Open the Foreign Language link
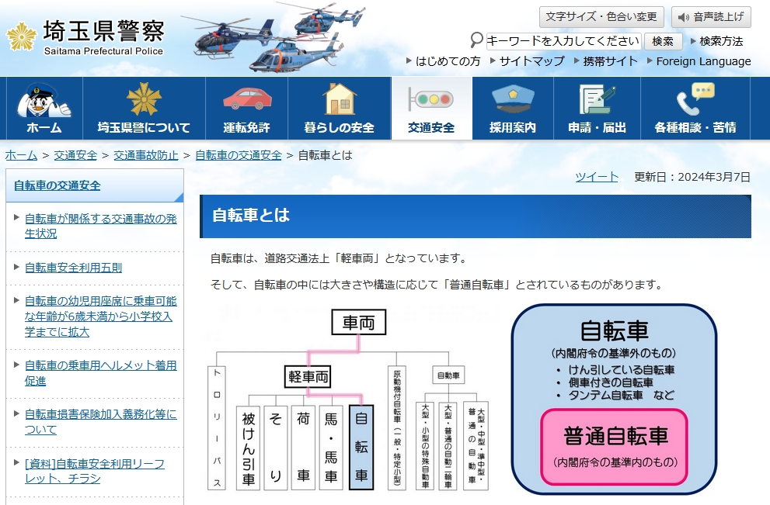The height and width of the screenshot is (505, 770). coord(703,61)
